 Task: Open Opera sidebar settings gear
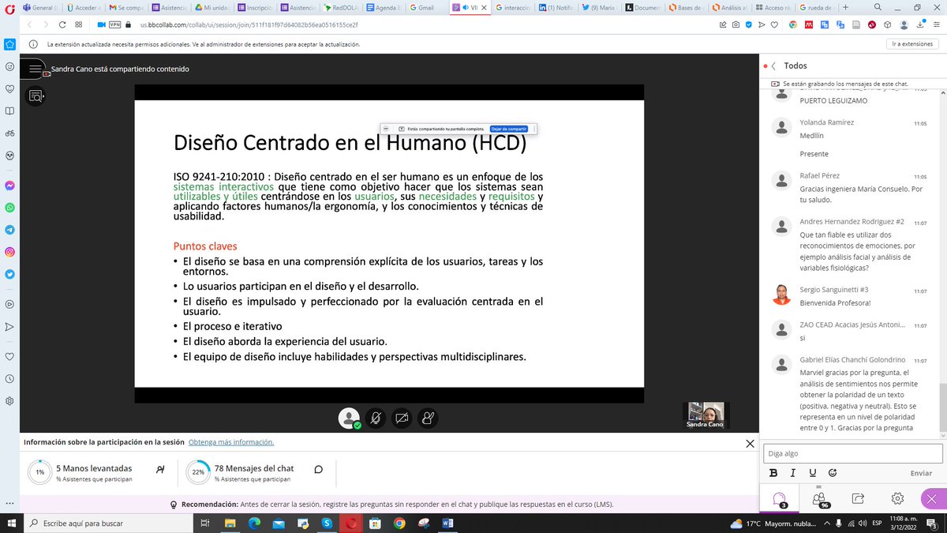(x=9, y=400)
